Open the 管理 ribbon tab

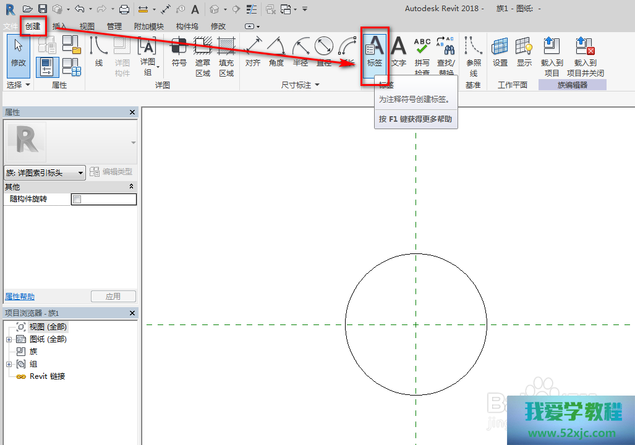114,27
